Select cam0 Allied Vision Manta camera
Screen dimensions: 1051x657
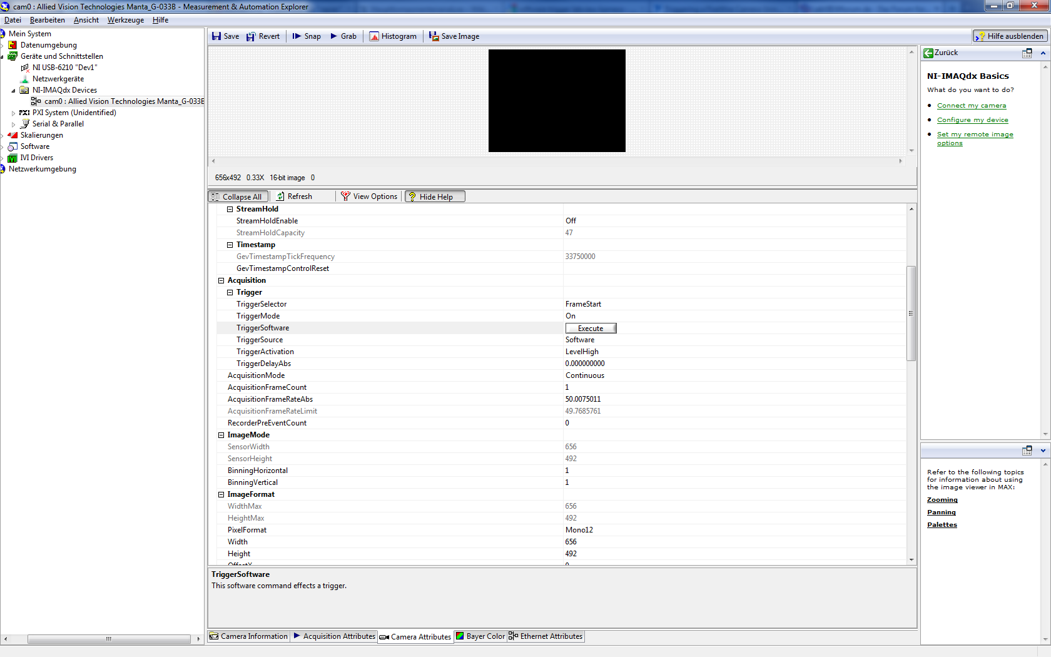[124, 101]
